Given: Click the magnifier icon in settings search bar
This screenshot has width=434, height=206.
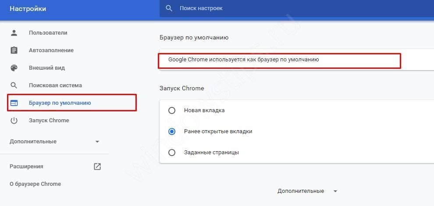Looking at the screenshot, I should [x=169, y=8].
